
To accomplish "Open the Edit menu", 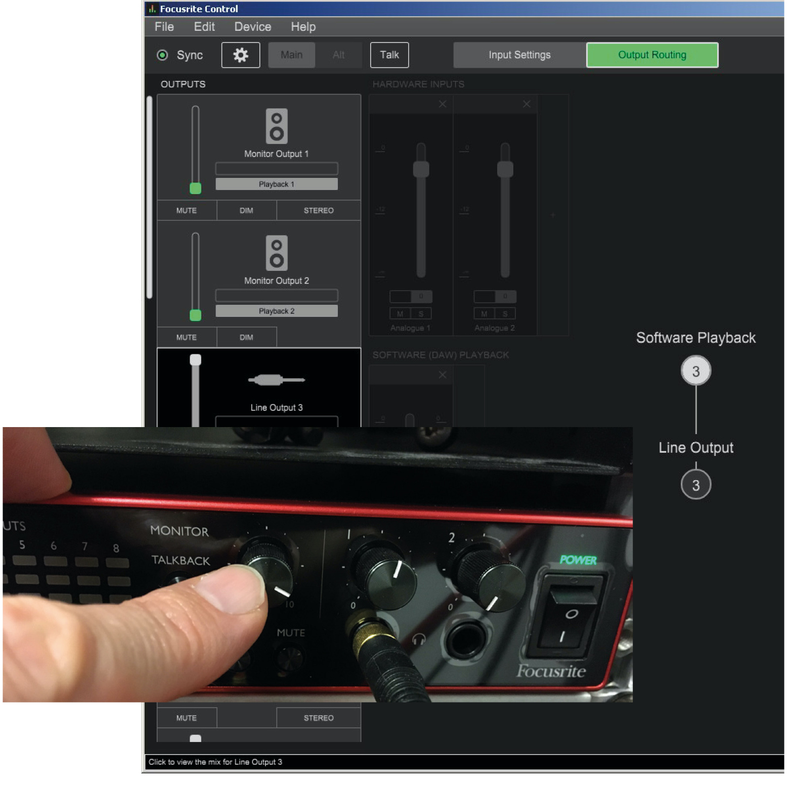I will pyautogui.click(x=204, y=27).
